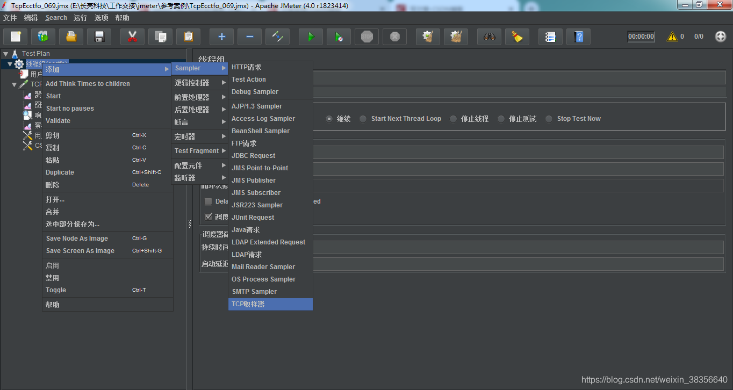Open Search with the binoculars icon
Viewport: 733px width, 390px height.
pyautogui.click(x=489, y=37)
